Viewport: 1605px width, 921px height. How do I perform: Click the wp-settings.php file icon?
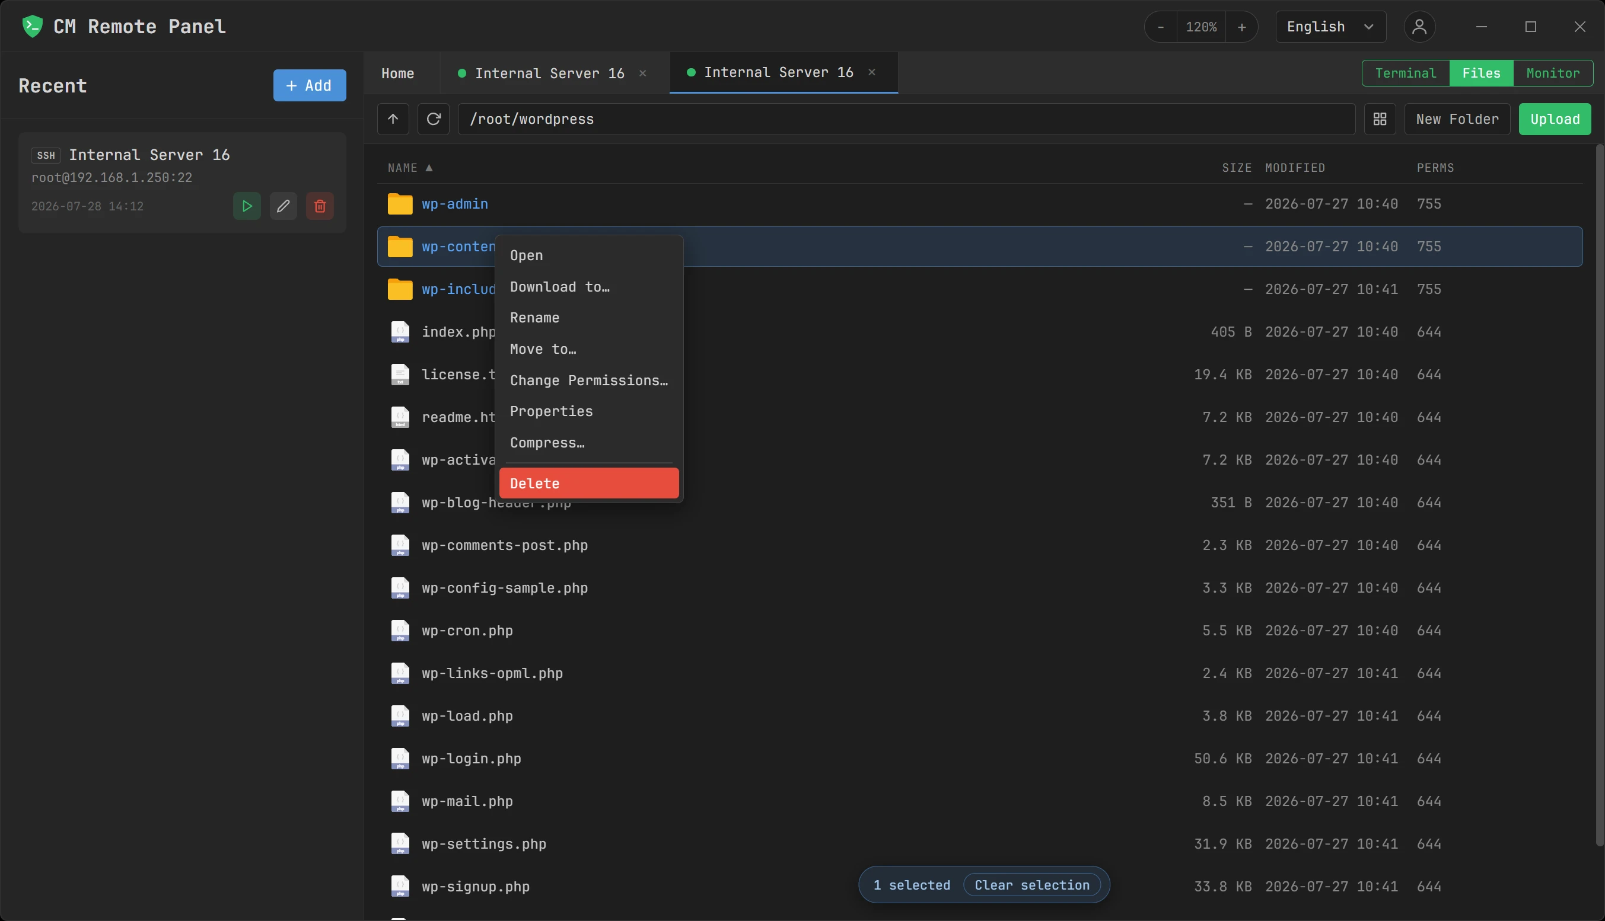(x=400, y=844)
